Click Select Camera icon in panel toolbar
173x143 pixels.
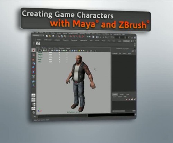click(39, 50)
